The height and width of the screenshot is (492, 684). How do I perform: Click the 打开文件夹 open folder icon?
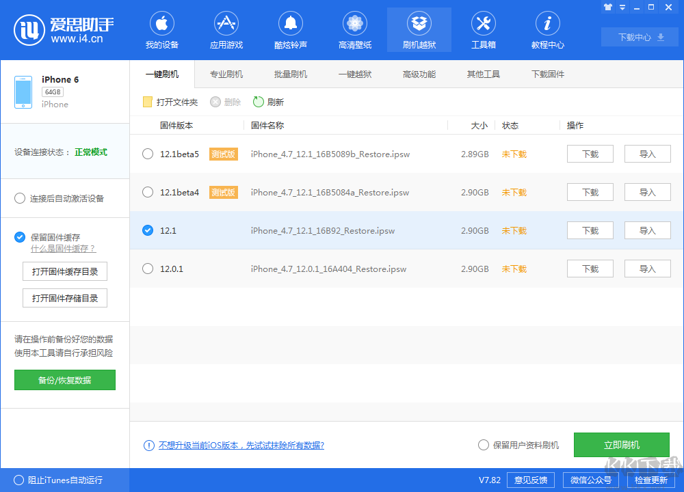pyautogui.click(x=147, y=102)
